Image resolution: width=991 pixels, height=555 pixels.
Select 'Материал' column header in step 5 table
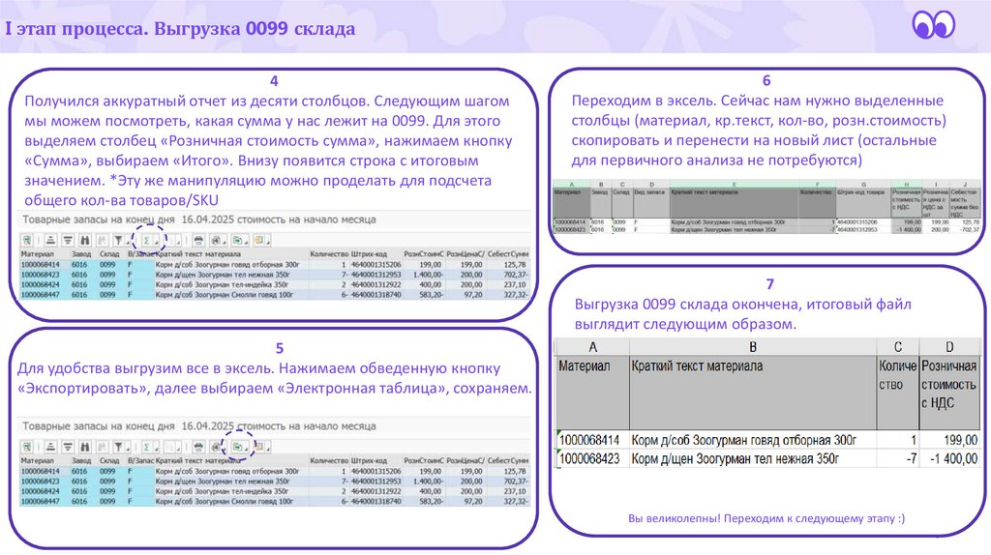pos(38,461)
